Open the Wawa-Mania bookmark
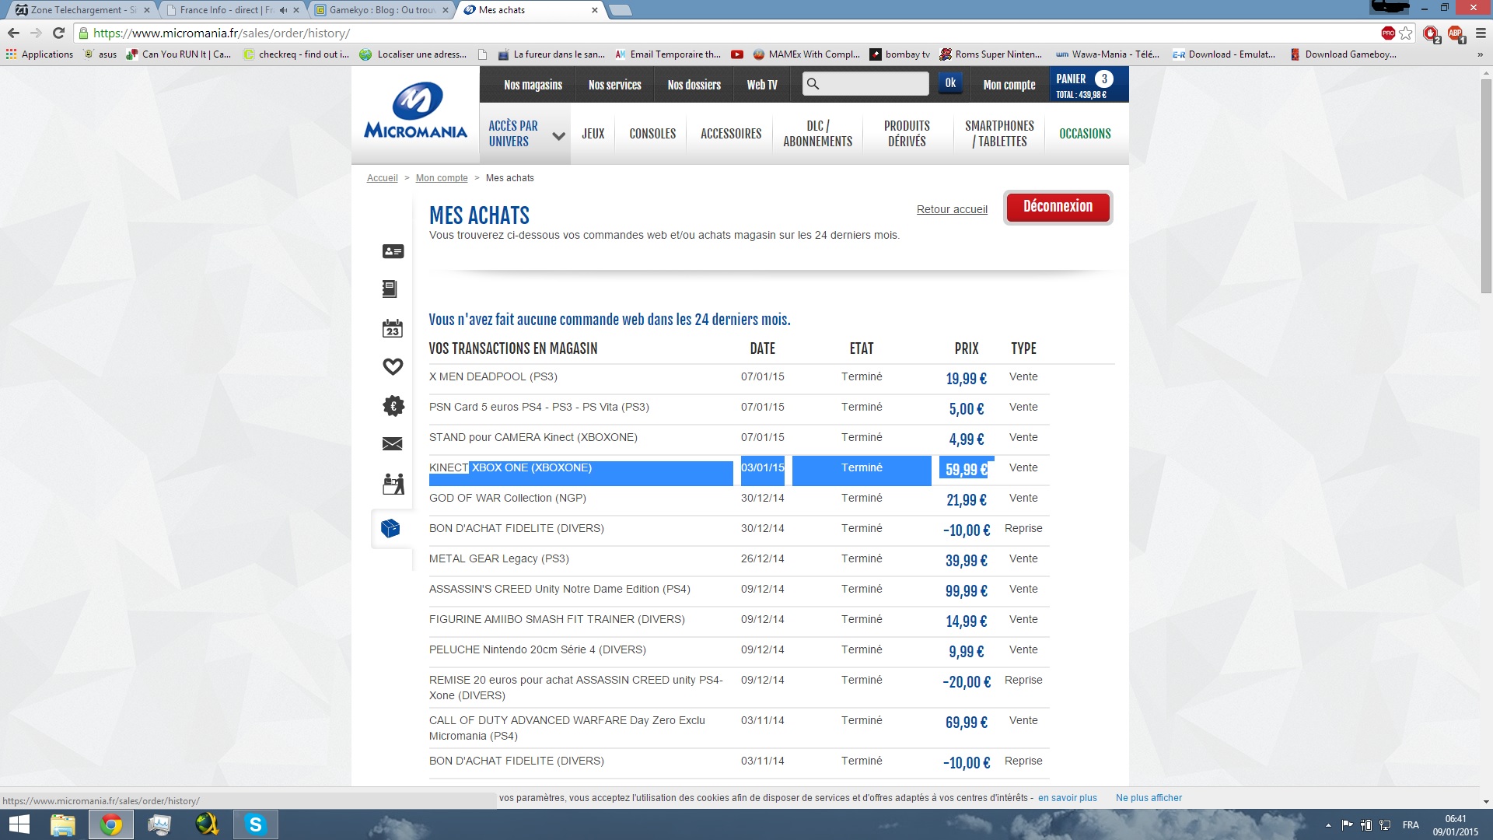 tap(1107, 54)
